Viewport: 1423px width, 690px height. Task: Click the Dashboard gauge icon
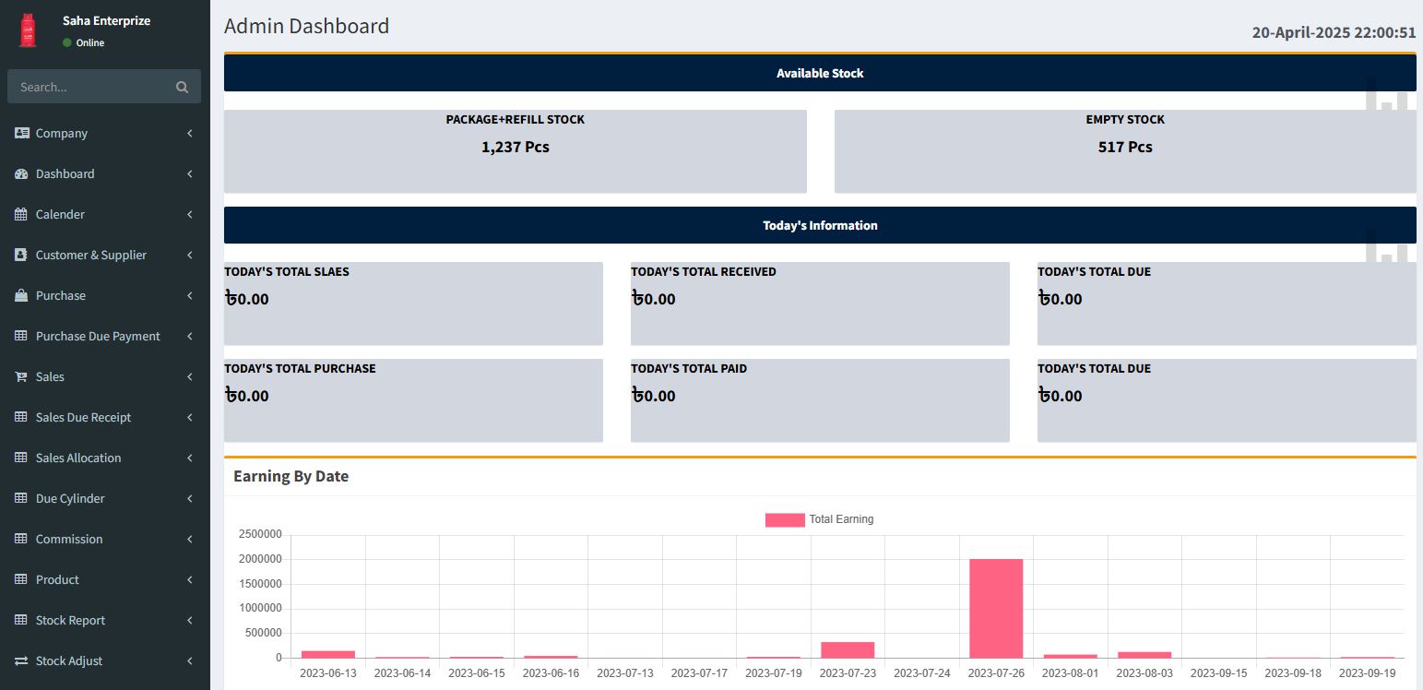point(21,173)
